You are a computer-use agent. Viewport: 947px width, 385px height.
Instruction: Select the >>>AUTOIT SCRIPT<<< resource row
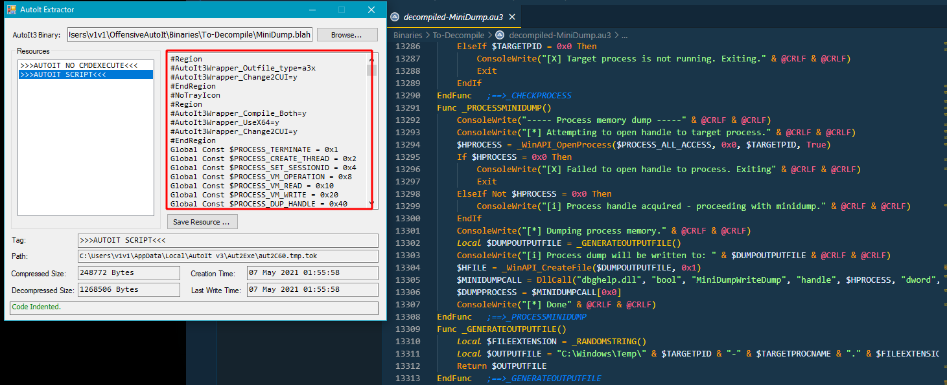tap(86, 75)
